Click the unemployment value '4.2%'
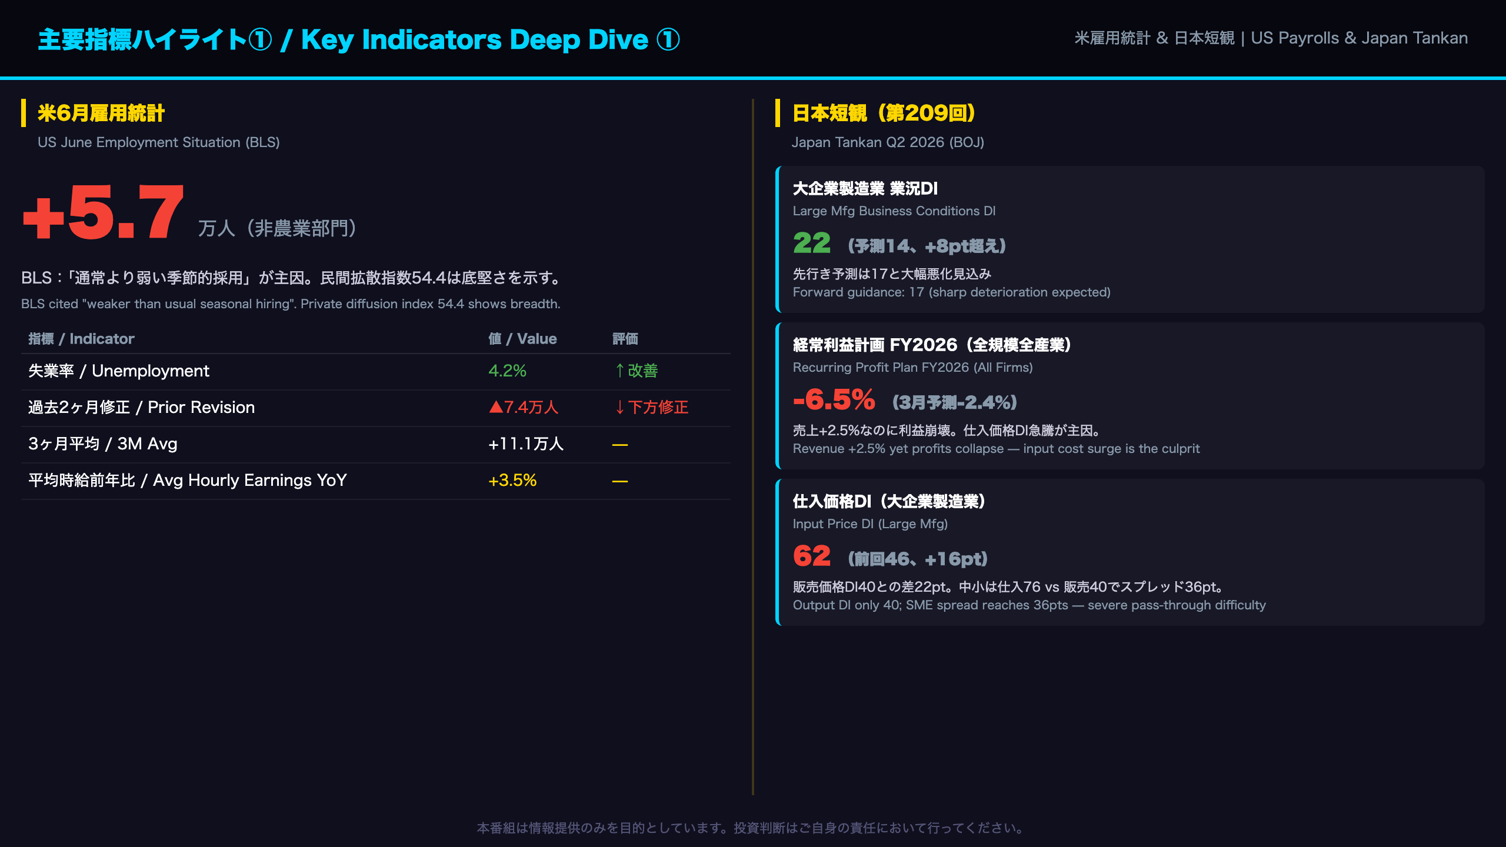 click(507, 371)
